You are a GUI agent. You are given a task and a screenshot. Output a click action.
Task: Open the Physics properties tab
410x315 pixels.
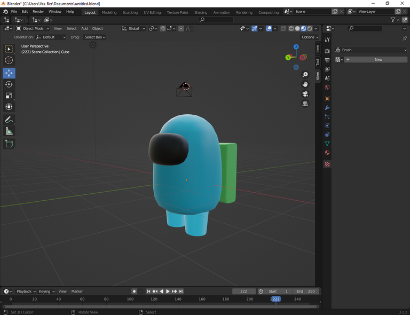tap(327, 126)
